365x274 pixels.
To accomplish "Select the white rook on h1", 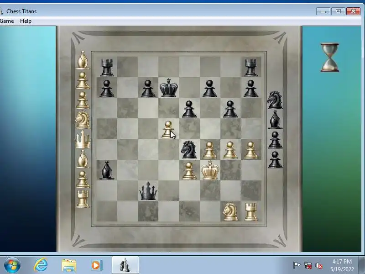I will (251, 211).
